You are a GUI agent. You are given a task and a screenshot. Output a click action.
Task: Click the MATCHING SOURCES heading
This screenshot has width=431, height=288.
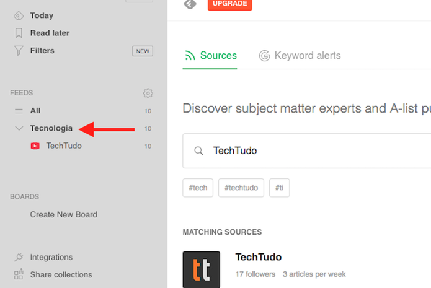click(x=222, y=232)
